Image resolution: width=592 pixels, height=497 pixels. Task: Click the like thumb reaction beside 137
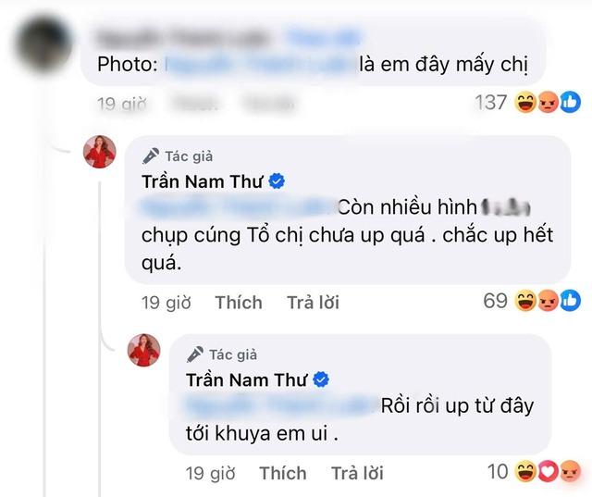[570, 103]
